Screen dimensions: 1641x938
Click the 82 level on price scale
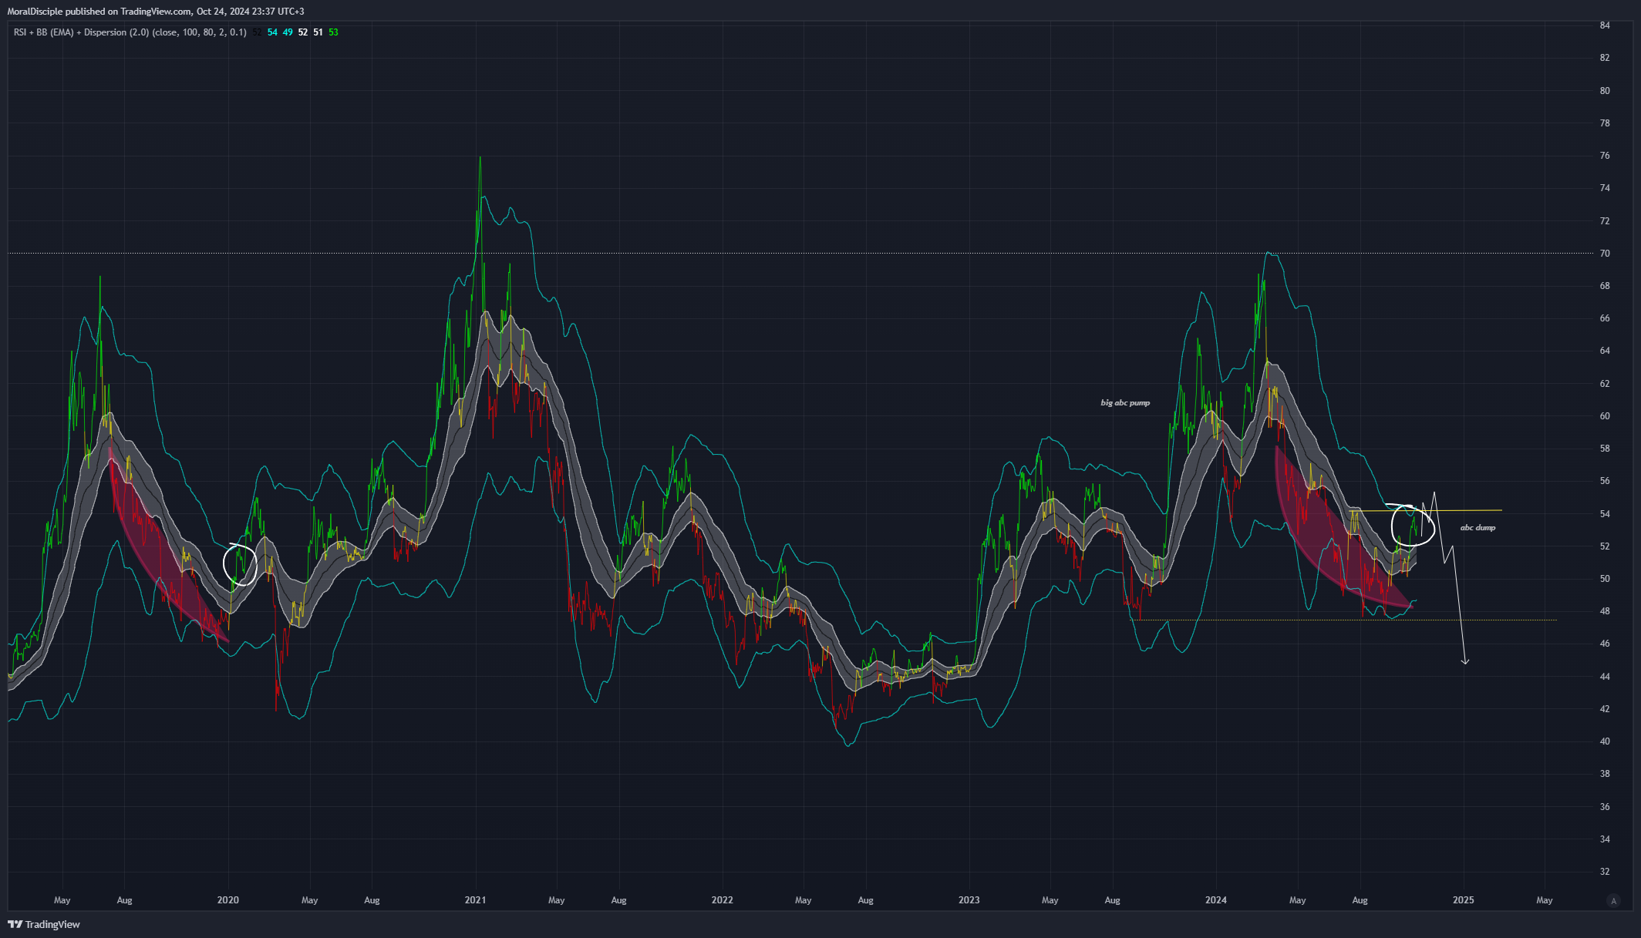coord(1605,58)
